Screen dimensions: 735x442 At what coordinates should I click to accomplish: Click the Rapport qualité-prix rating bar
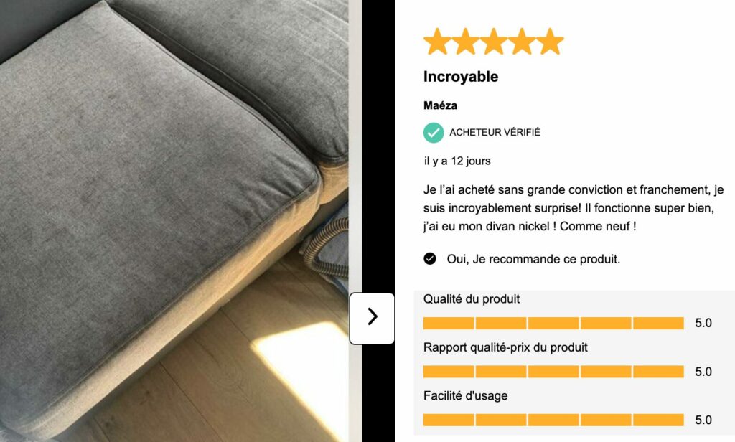click(x=553, y=371)
